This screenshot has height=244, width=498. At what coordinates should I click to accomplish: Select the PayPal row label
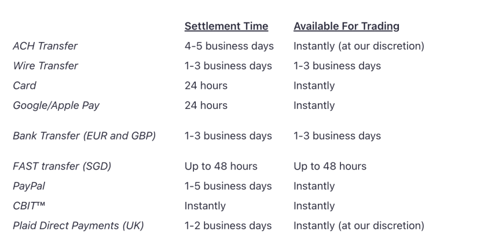[29, 186]
